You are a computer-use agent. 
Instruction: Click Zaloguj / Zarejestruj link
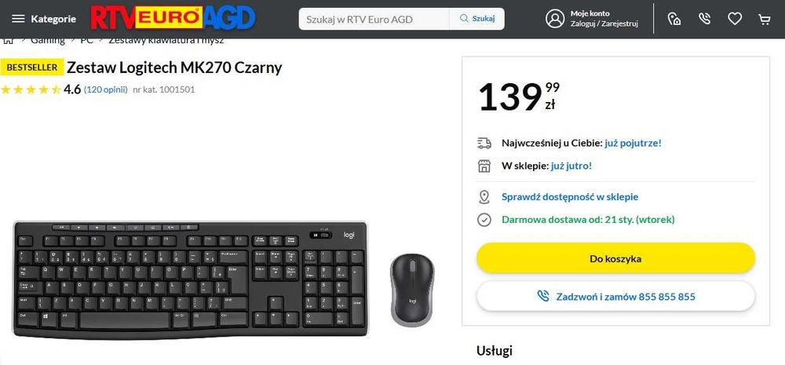pyautogui.click(x=604, y=24)
